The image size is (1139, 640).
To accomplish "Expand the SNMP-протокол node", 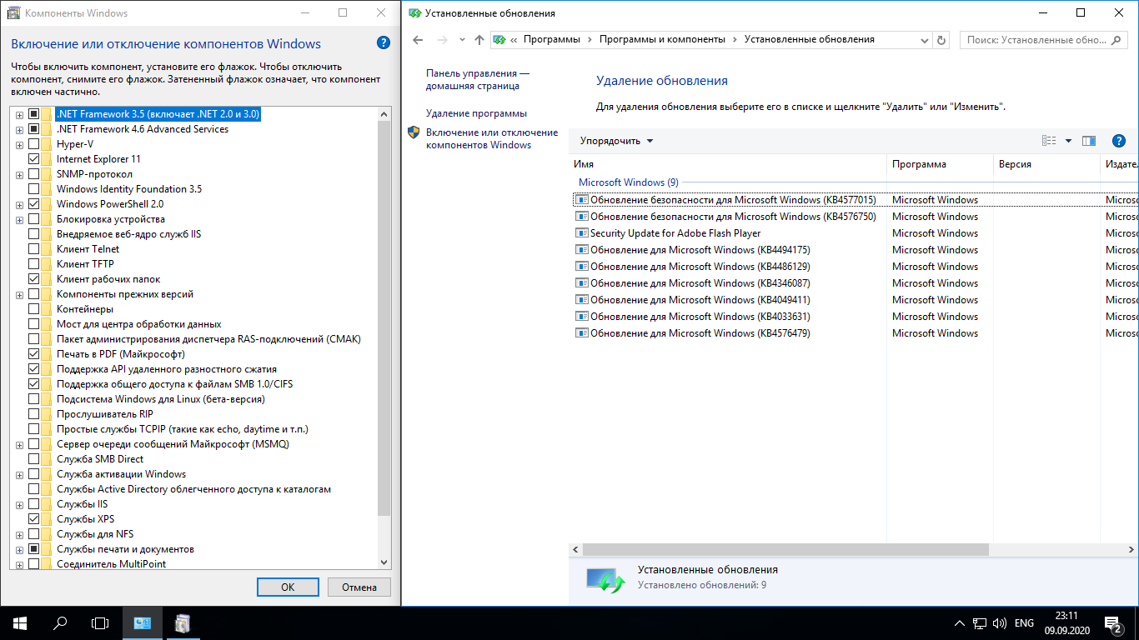I will pyautogui.click(x=19, y=174).
